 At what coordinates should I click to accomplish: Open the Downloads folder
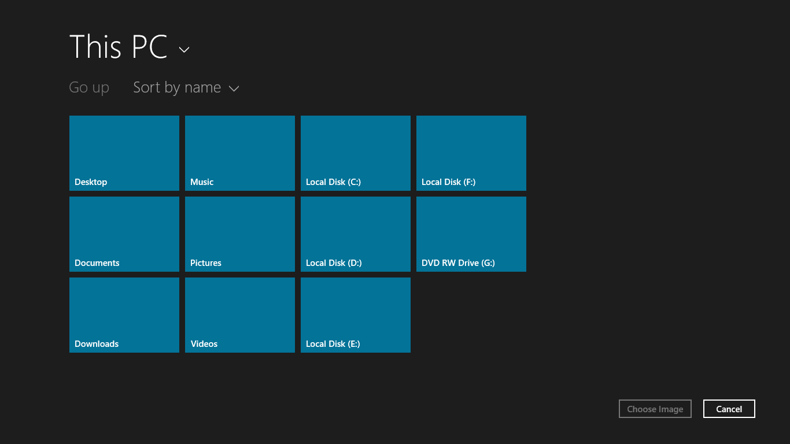pos(124,315)
